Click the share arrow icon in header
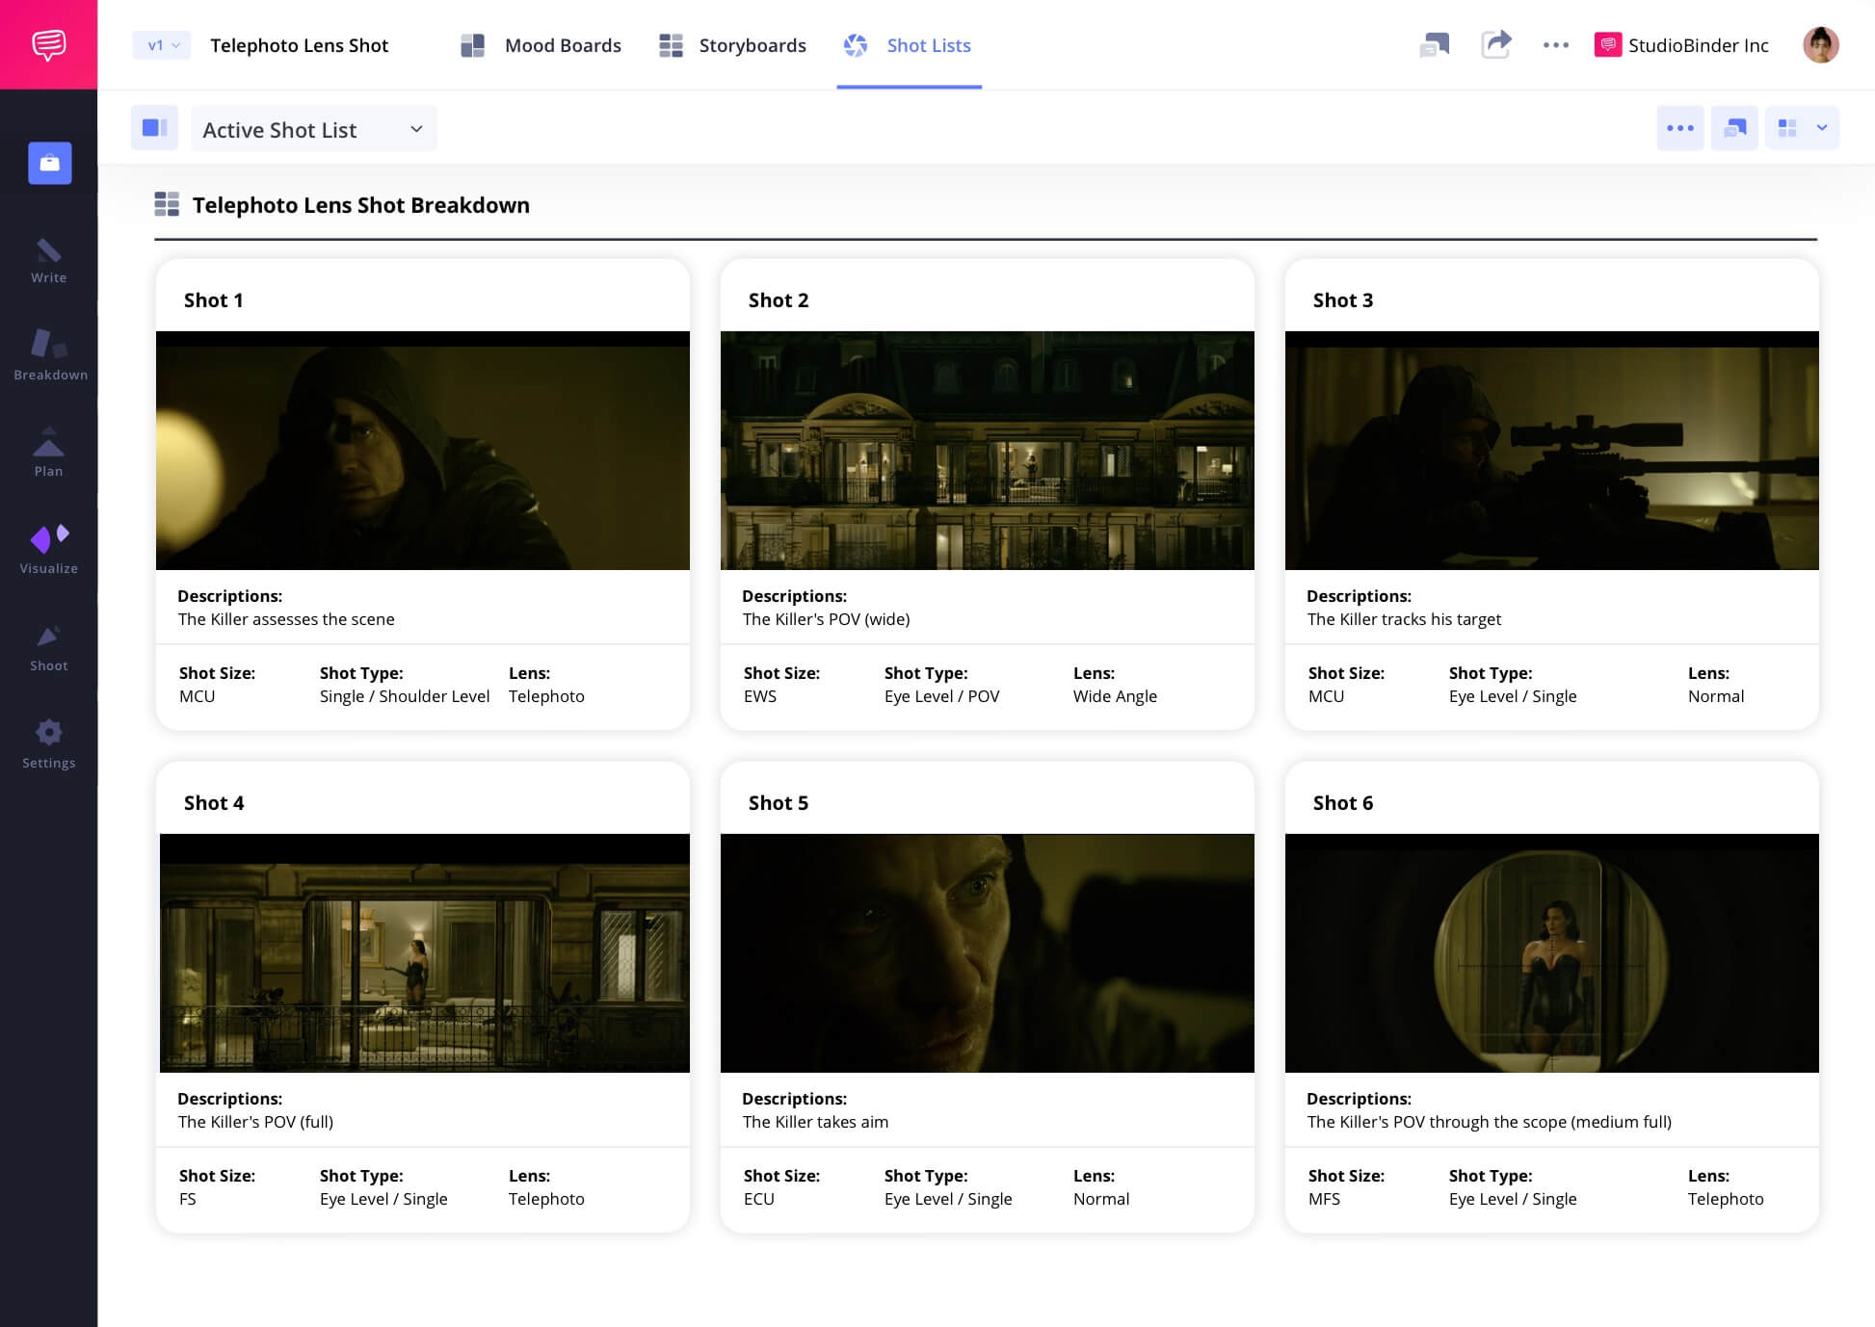The width and height of the screenshot is (1875, 1327). point(1495,44)
